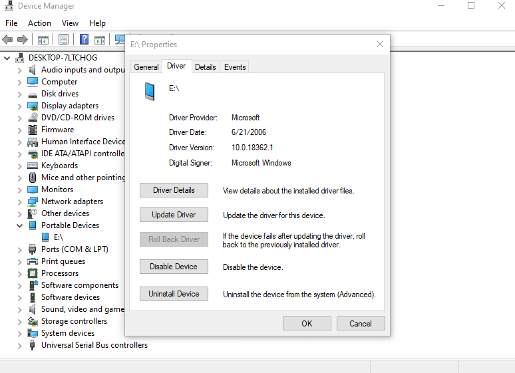Open the Help menu
The height and width of the screenshot is (373, 515).
(97, 23)
